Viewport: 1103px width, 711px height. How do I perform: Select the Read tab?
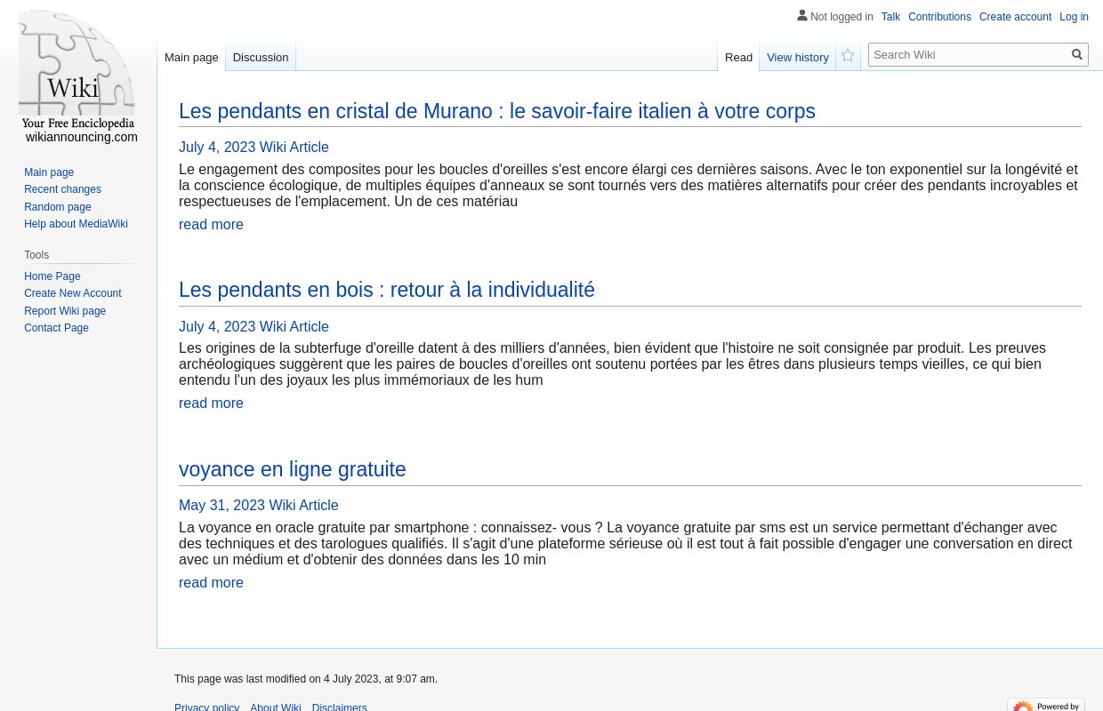coord(738,58)
